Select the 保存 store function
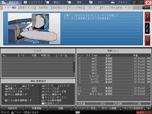Screen dimensions: 152x114 (76, 2)
